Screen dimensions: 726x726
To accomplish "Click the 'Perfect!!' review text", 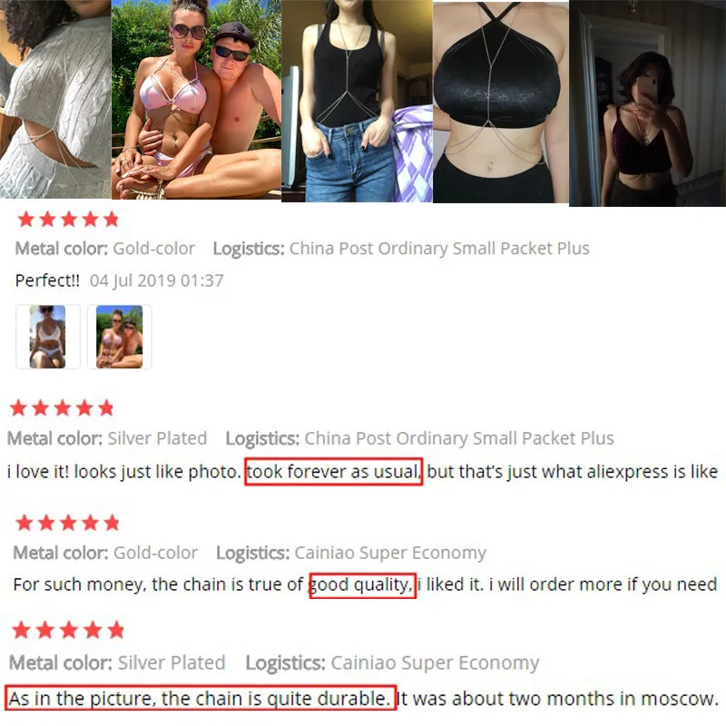I will pos(47,280).
